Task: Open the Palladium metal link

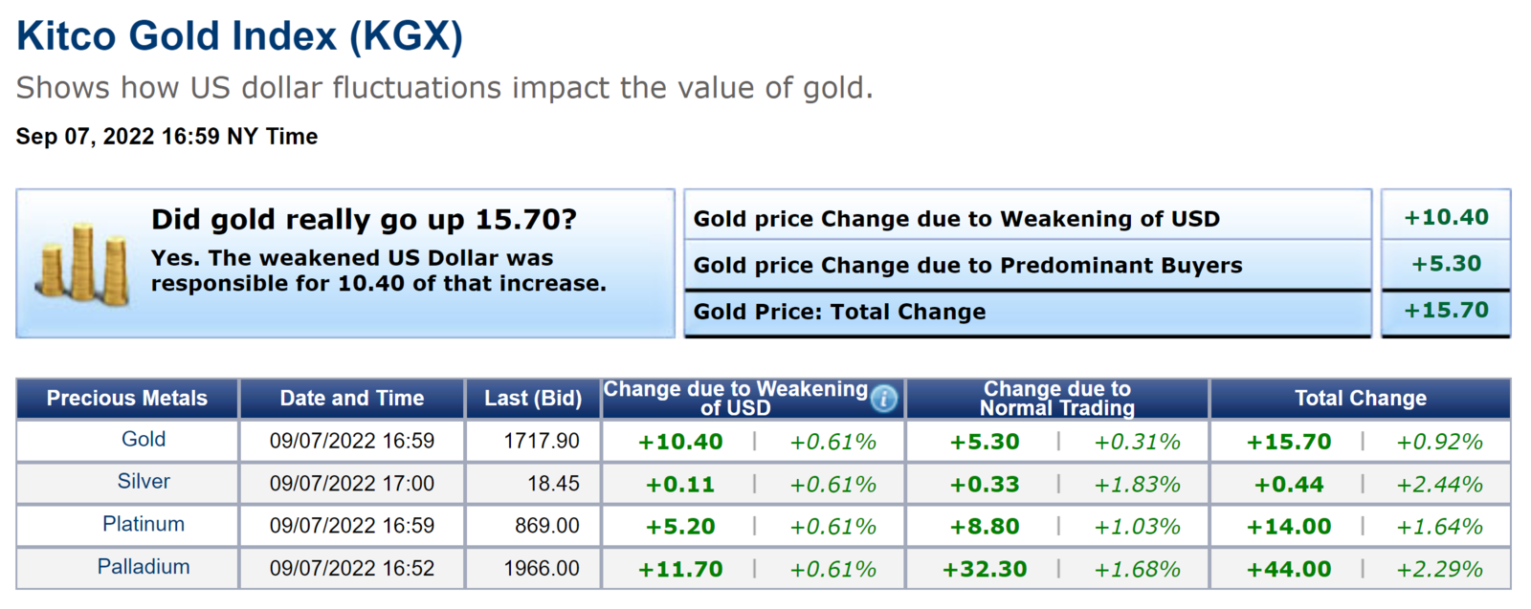Action: (x=144, y=567)
